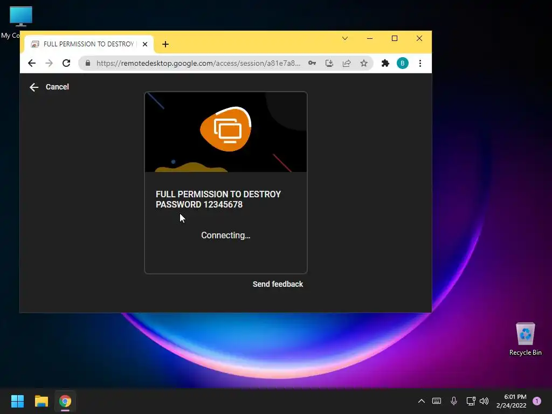Image resolution: width=552 pixels, height=414 pixels.
Task: Select the Recycle Bin desktop icon
Action: [525, 339]
